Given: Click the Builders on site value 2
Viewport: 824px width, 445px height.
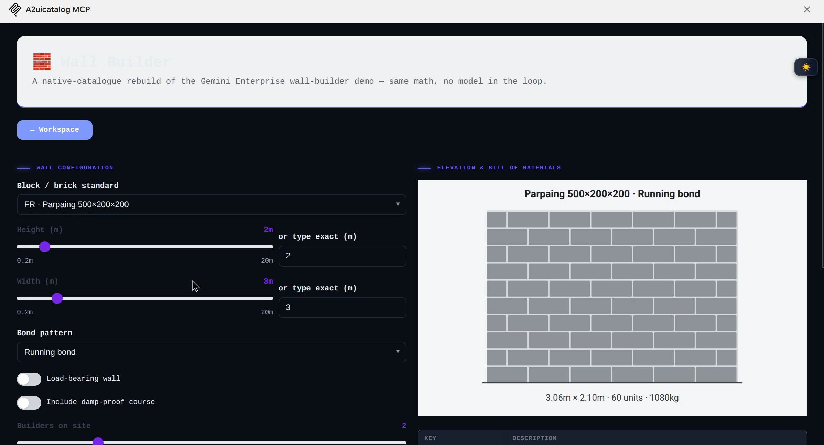Looking at the screenshot, I should pos(404,426).
